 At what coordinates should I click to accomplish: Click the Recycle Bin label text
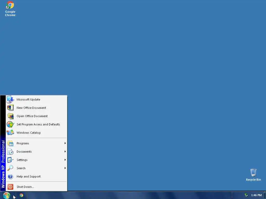tap(253, 180)
